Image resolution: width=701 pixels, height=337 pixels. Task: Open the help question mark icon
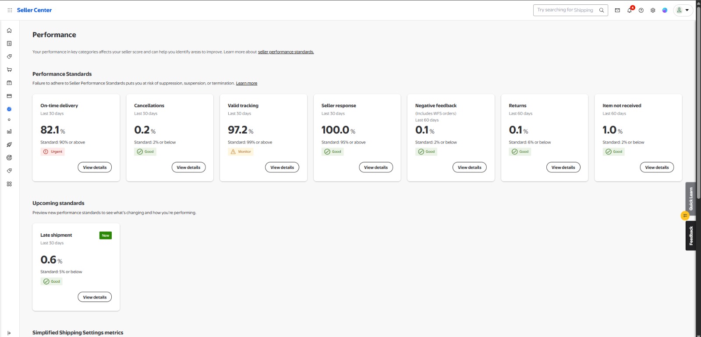tap(641, 10)
